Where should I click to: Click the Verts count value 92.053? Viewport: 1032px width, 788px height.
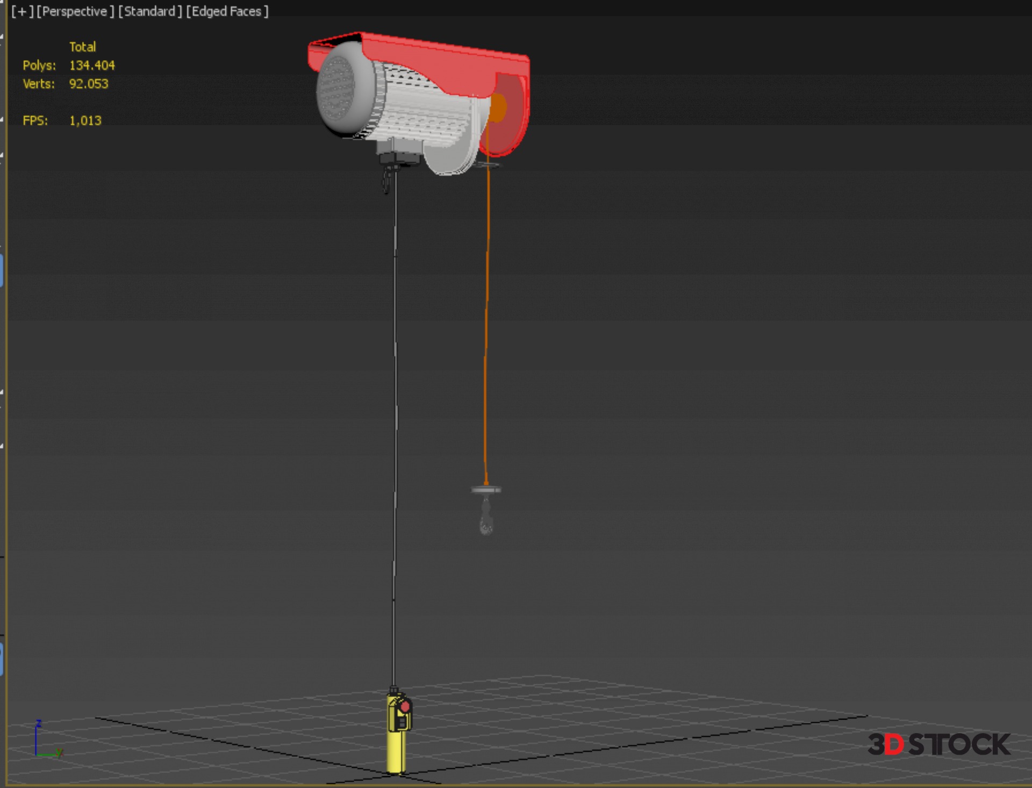click(x=89, y=84)
